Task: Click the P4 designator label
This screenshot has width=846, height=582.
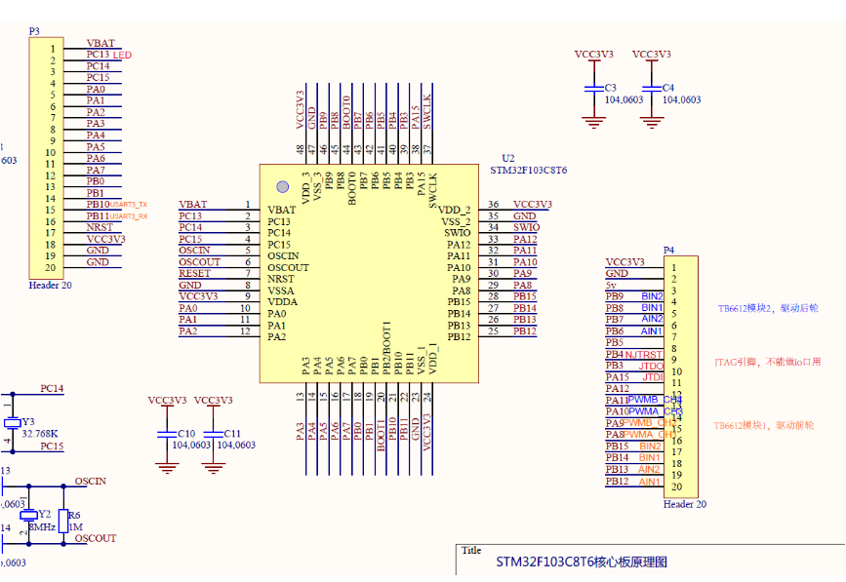Action: [668, 250]
